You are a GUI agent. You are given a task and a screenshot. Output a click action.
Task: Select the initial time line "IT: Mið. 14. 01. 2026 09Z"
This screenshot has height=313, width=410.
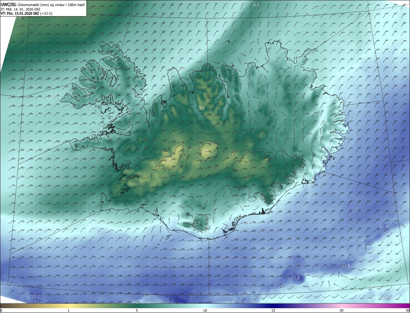tap(20, 9)
